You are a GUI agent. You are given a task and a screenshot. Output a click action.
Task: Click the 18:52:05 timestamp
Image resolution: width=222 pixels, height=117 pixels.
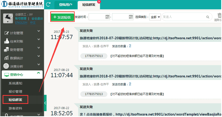pyautogui.click(x=62, y=113)
